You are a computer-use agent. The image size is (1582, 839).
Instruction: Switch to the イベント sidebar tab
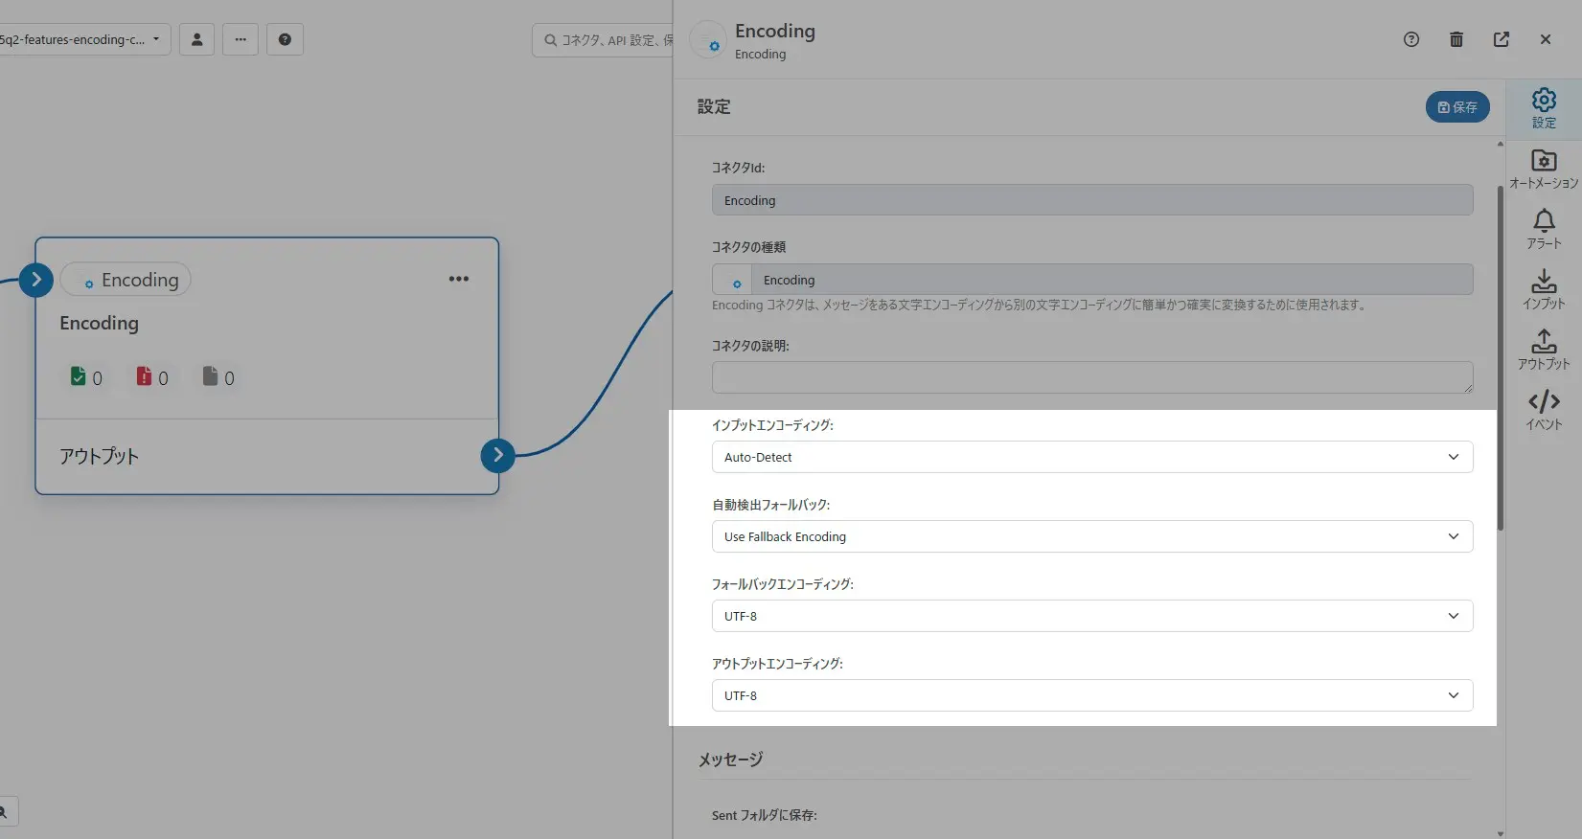(x=1544, y=410)
